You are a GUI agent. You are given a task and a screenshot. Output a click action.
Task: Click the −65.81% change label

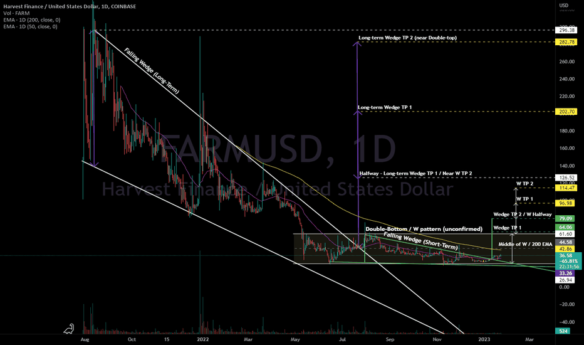568,261
